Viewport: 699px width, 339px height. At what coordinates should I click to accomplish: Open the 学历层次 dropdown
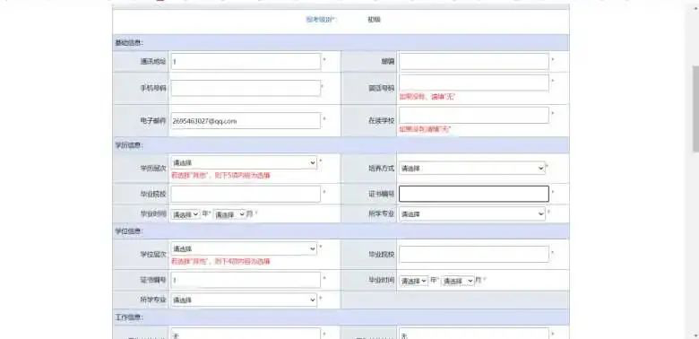(244, 163)
